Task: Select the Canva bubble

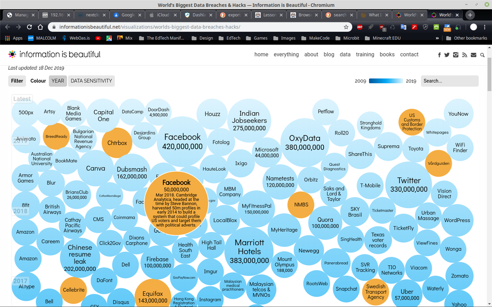Action: (95, 168)
